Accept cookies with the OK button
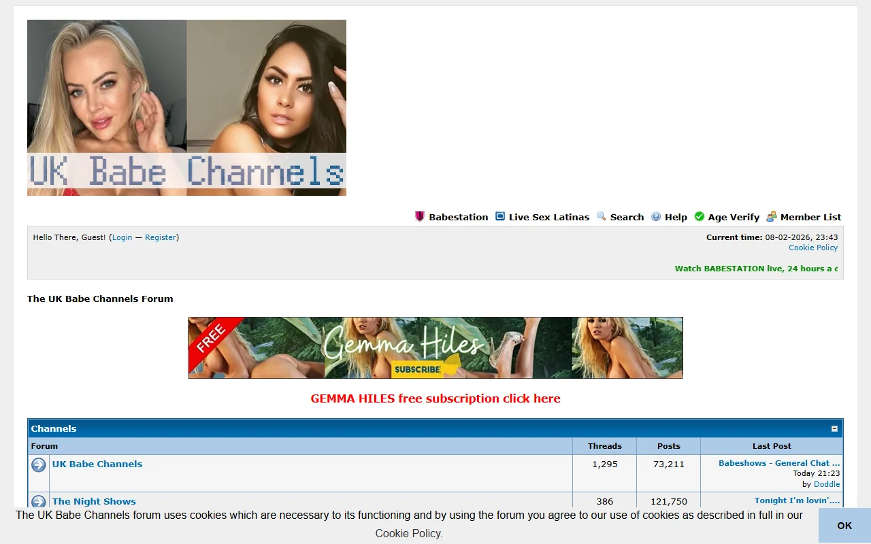Screen dimensions: 871x544 click(844, 526)
